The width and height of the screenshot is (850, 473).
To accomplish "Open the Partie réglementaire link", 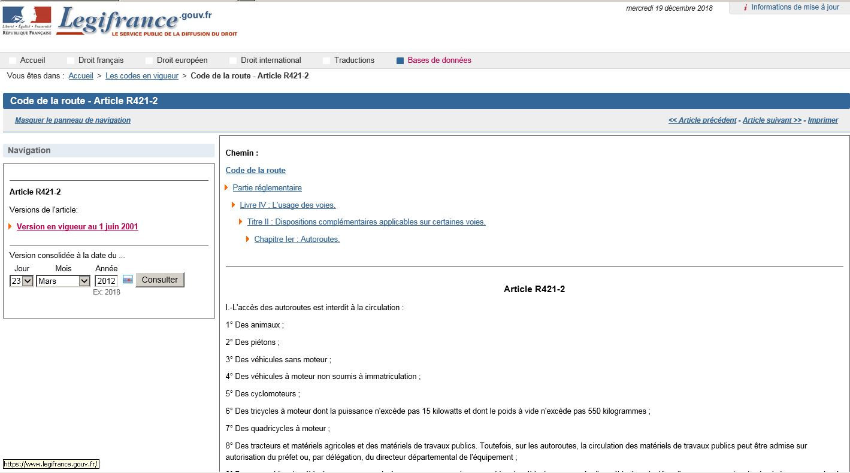I will click(267, 188).
